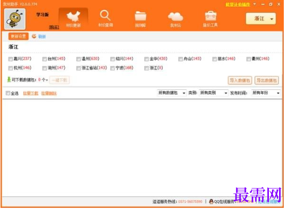
Task: Click the 类别 label
Action: pos(193,93)
